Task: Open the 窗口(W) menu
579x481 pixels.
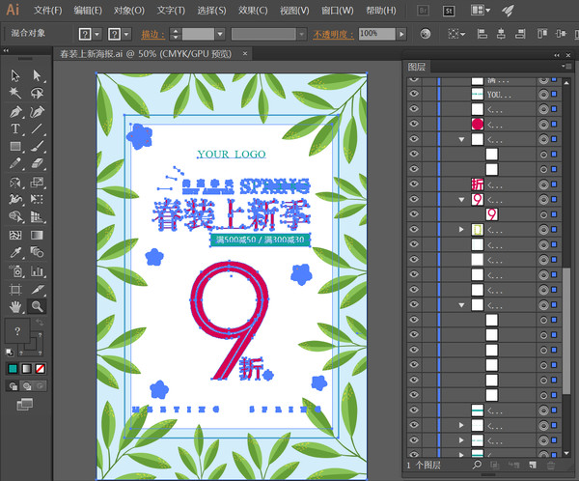Action: point(337,11)
